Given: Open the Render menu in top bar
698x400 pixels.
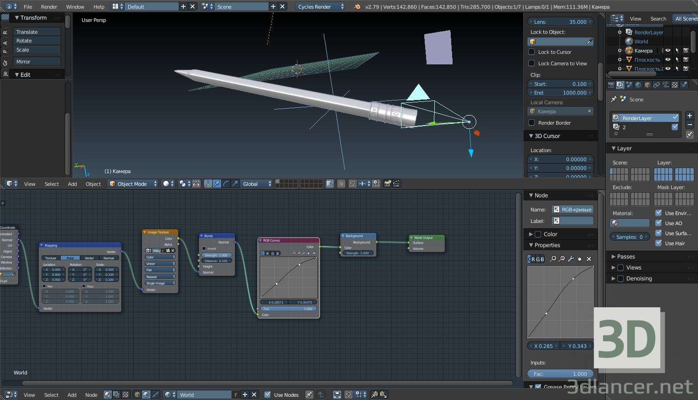Looking at the screenshot, I should [49, 7].
